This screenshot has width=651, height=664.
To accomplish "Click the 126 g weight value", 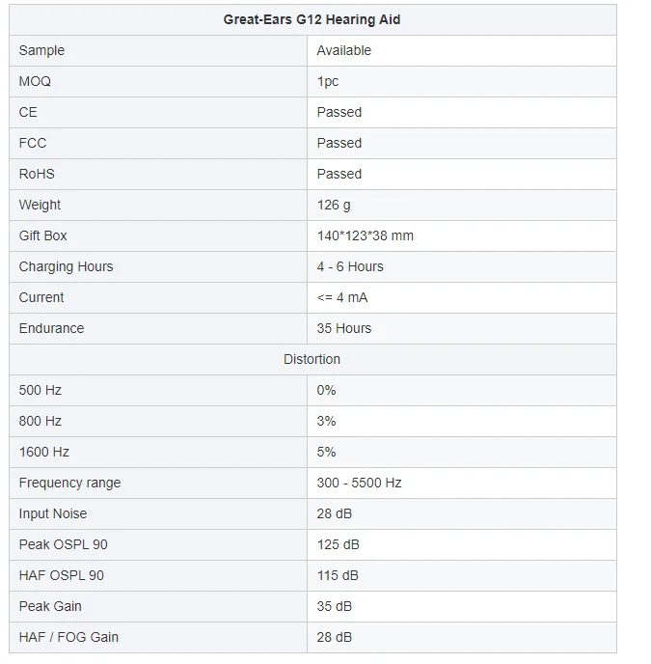I will (334, 205).
